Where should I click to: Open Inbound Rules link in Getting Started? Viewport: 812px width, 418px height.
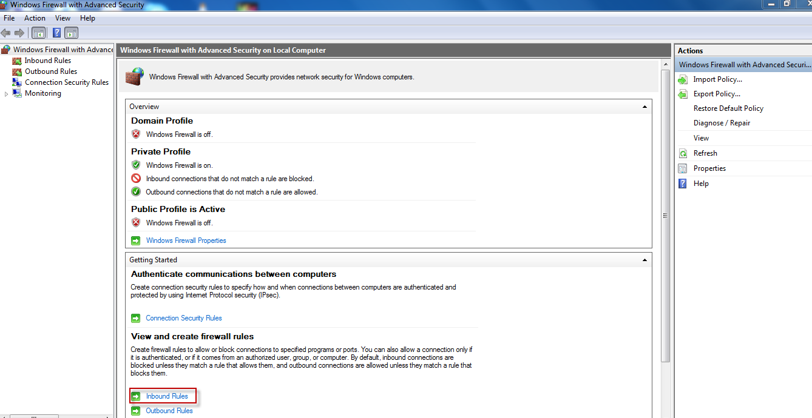coord(167,396)
